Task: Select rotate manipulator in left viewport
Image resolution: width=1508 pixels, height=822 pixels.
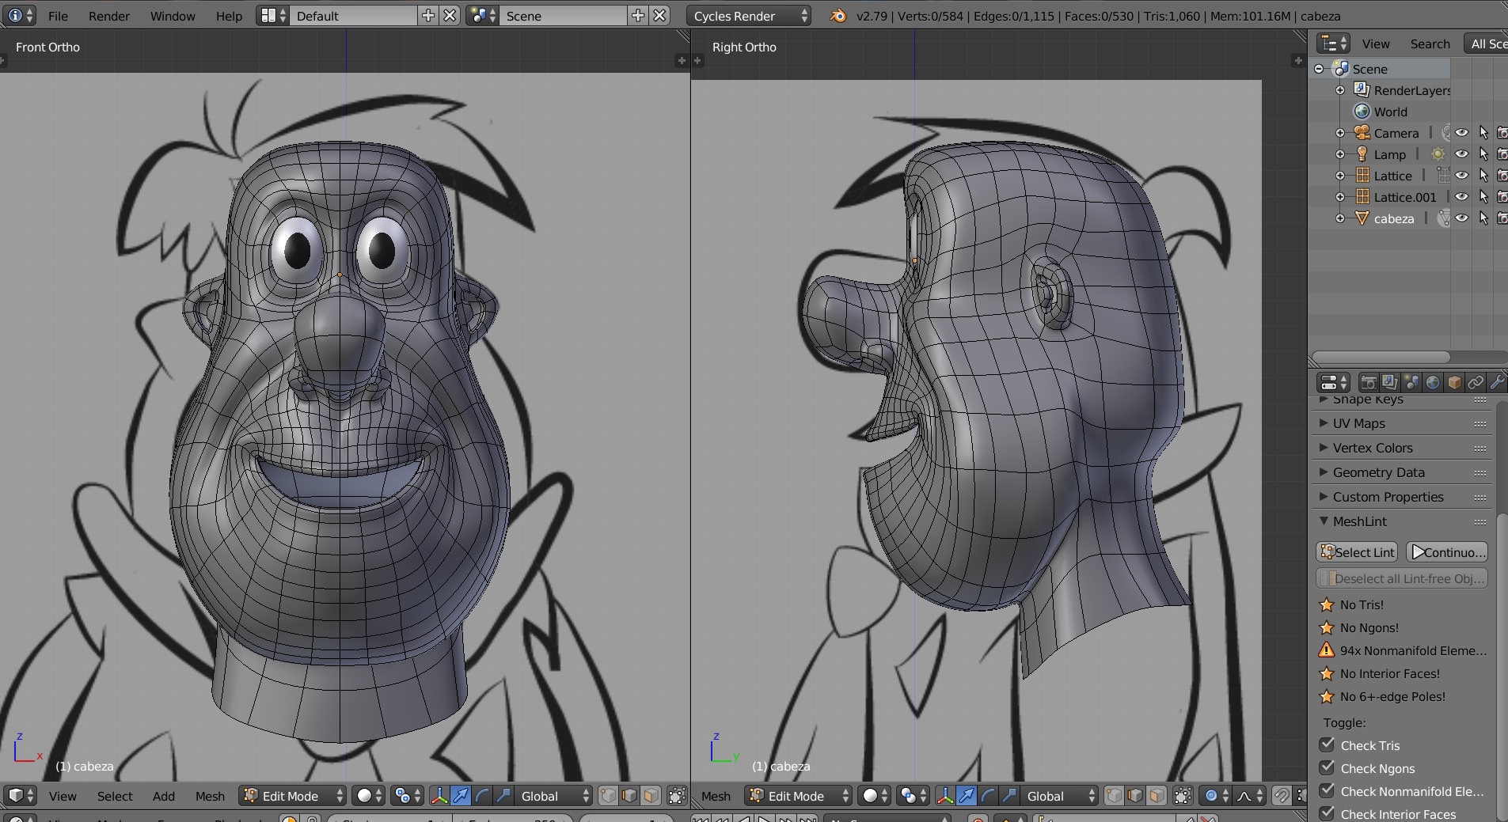Action: [481, 796]
